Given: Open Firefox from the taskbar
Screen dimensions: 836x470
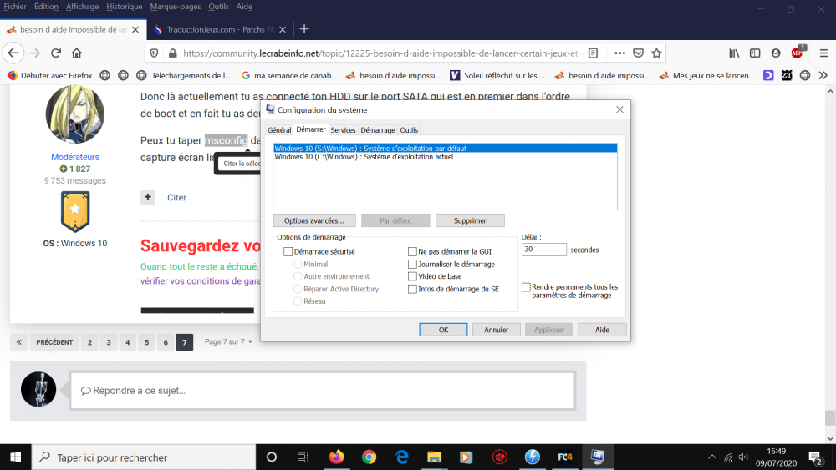Looking at the screenshot, I should [336, 457].
